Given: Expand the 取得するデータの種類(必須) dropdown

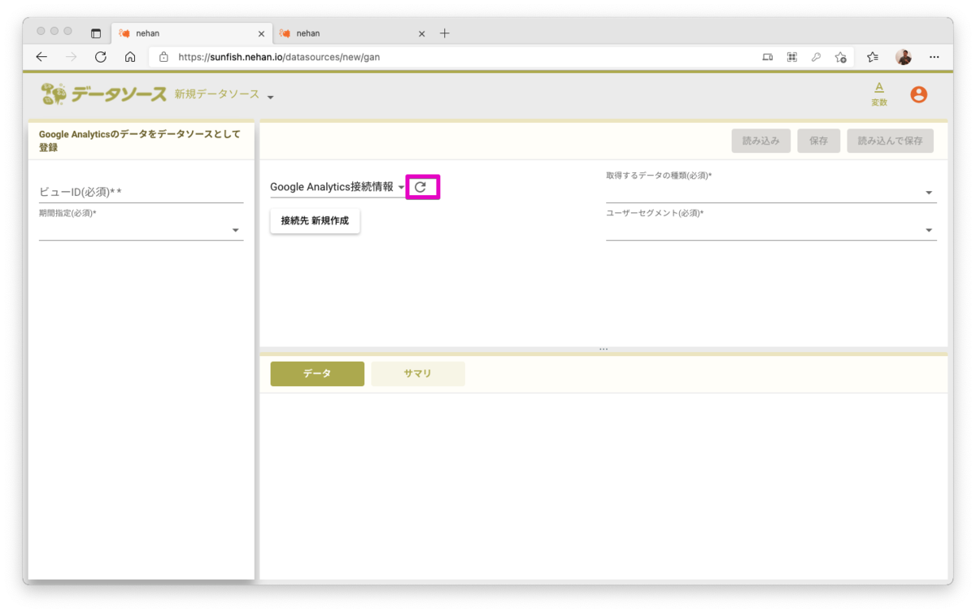Looking at the screenshot, I should [929, 192].
